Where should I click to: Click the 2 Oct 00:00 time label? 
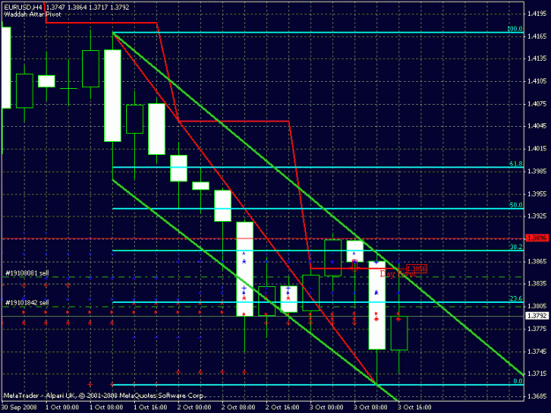(x=194, y=407)
